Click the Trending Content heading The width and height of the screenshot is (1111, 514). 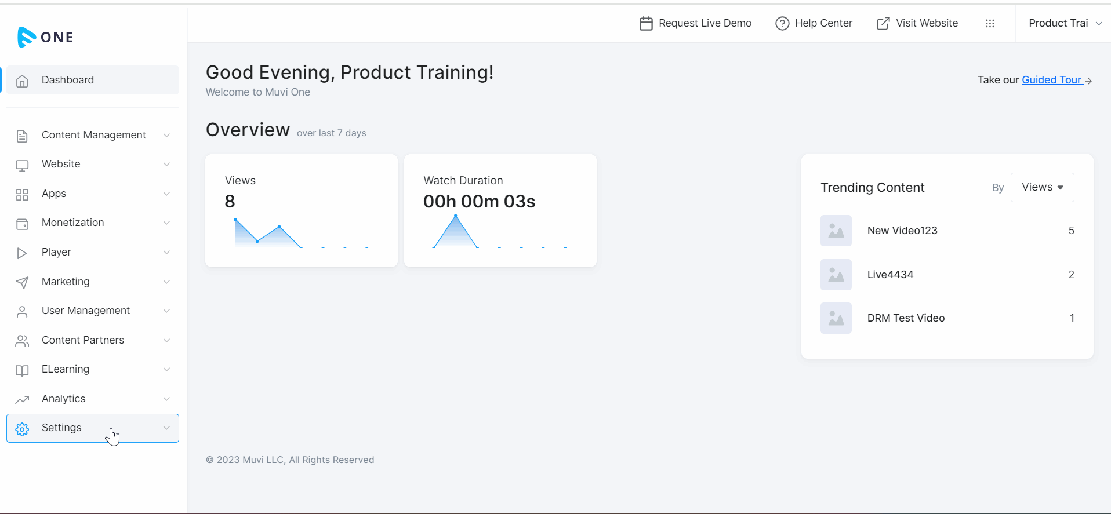pyautogui.click(x=872, y=188)
